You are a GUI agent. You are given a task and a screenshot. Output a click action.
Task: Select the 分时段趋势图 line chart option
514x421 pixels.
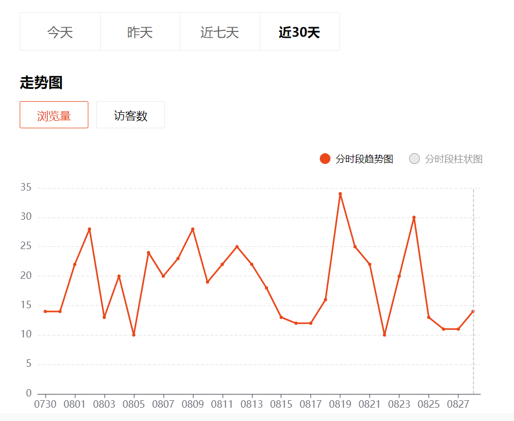point(357,159)
